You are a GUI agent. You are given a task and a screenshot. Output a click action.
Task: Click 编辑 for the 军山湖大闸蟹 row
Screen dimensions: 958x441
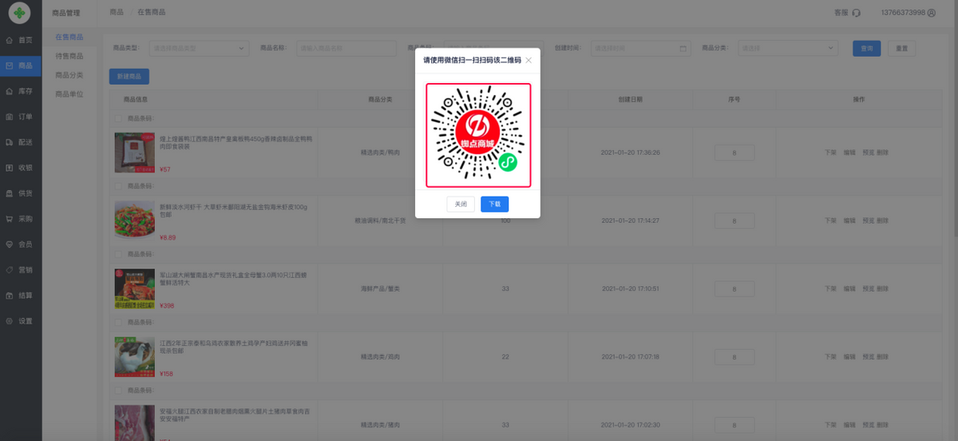[849, 288]
